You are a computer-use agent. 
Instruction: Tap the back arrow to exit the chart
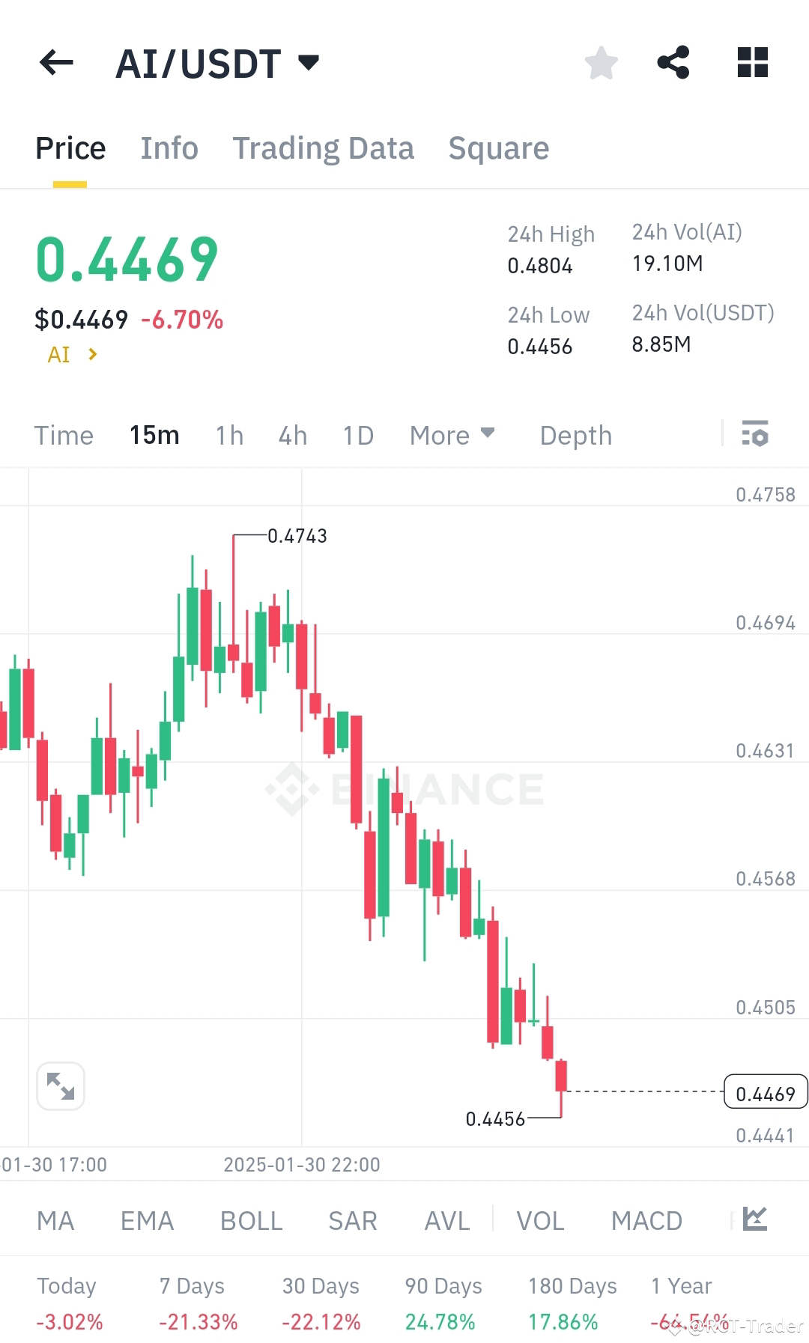pos(56,63)
